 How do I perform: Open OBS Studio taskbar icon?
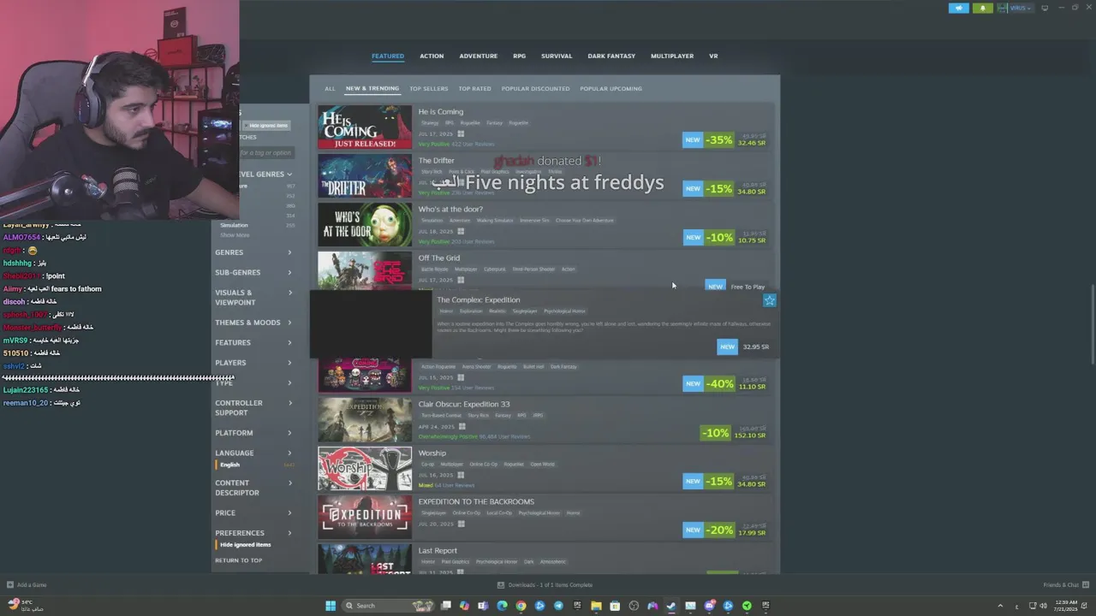click(x=634, y=606)
